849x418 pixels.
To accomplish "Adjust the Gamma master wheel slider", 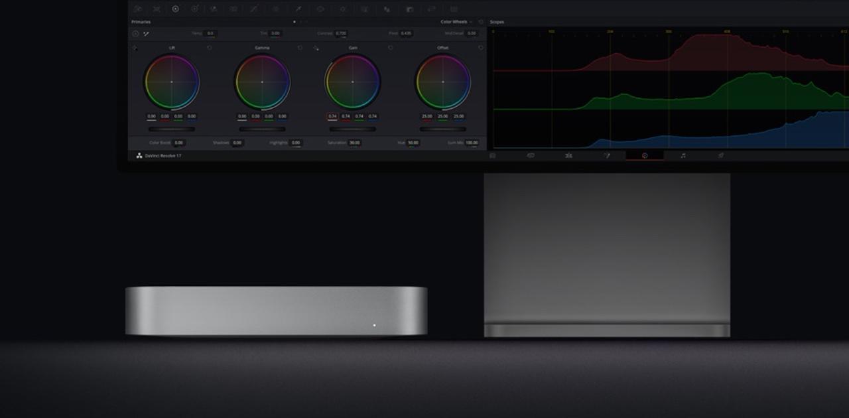I will (262, 129).
